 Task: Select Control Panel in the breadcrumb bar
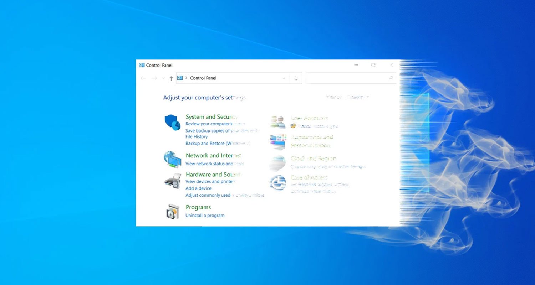coord(203,78)
